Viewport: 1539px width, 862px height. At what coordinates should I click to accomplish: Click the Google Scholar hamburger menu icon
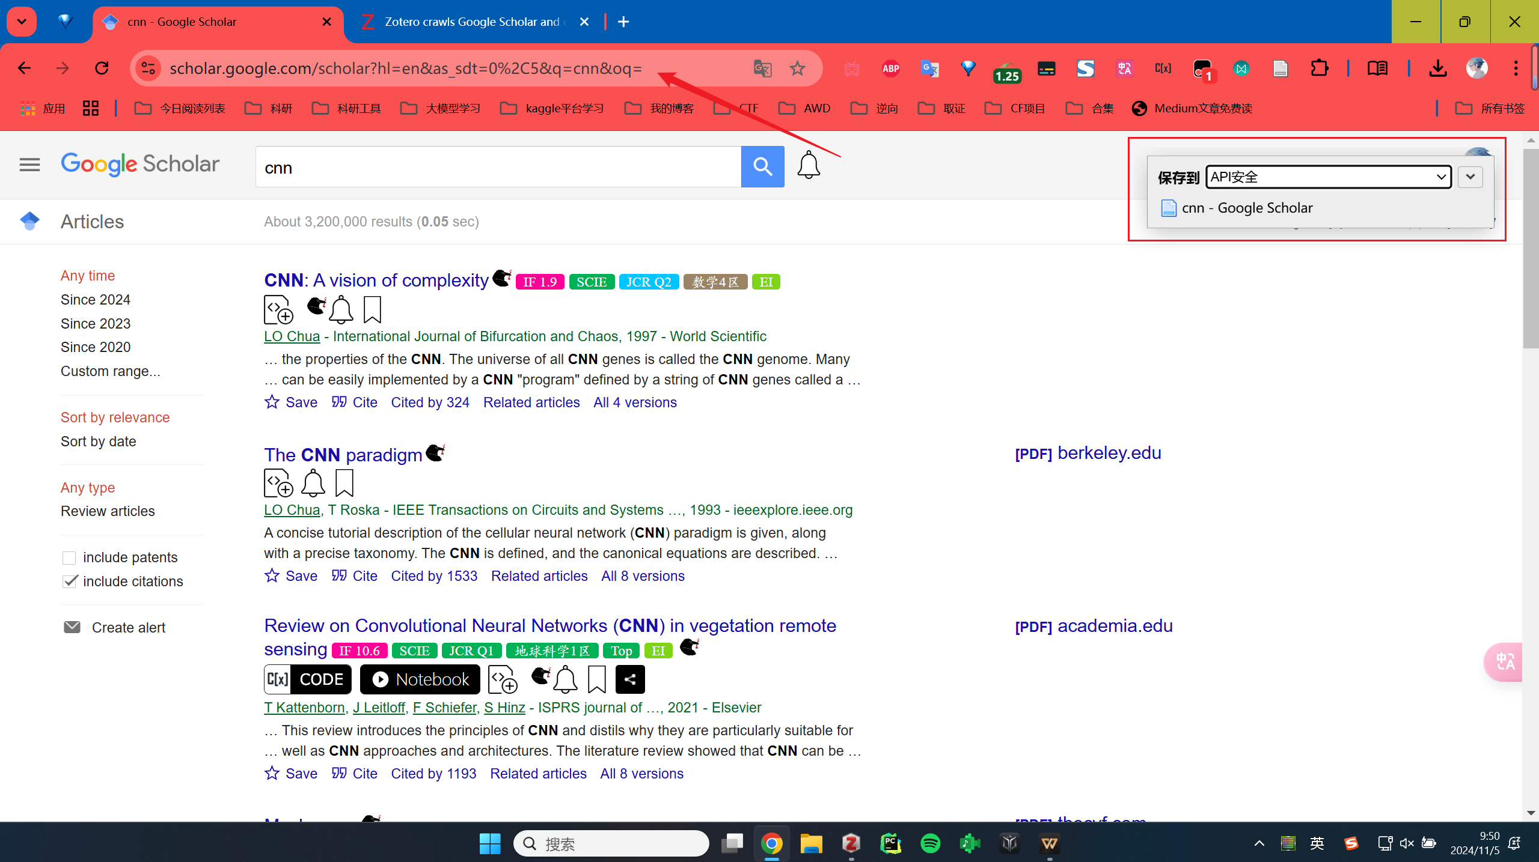coord(29,165)
